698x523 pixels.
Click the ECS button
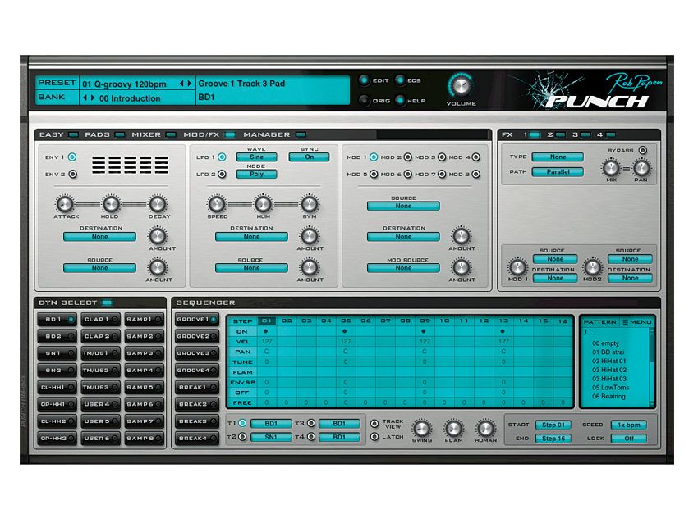[400, 80]
